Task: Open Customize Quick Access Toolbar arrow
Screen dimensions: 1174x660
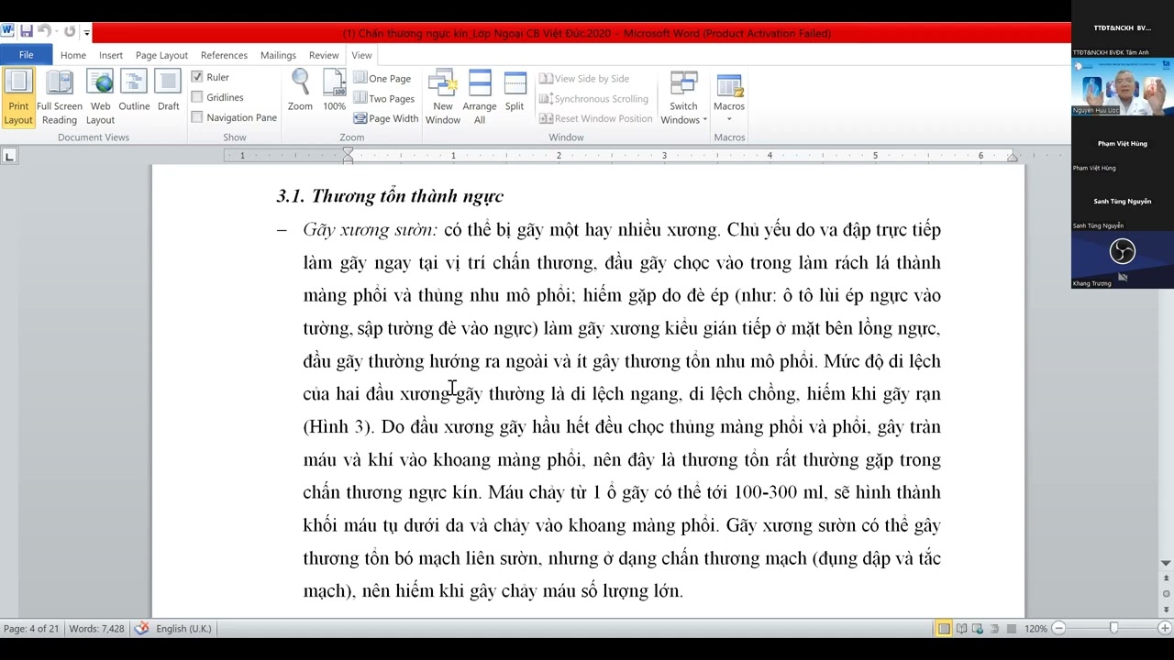Action: coord(87,33)
